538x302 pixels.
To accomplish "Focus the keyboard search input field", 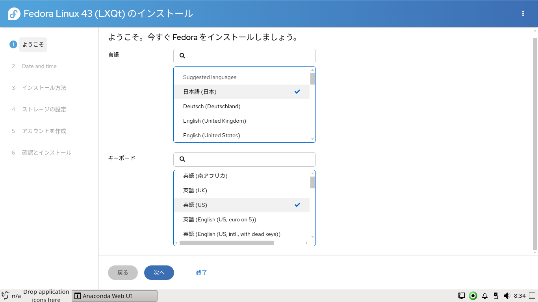I will [245, 159].
